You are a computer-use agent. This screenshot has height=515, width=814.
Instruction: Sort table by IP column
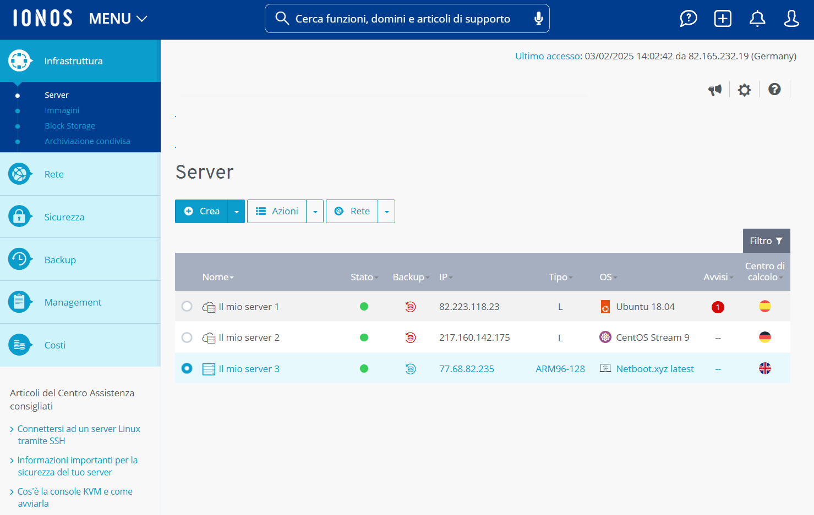tap(446, 277)
